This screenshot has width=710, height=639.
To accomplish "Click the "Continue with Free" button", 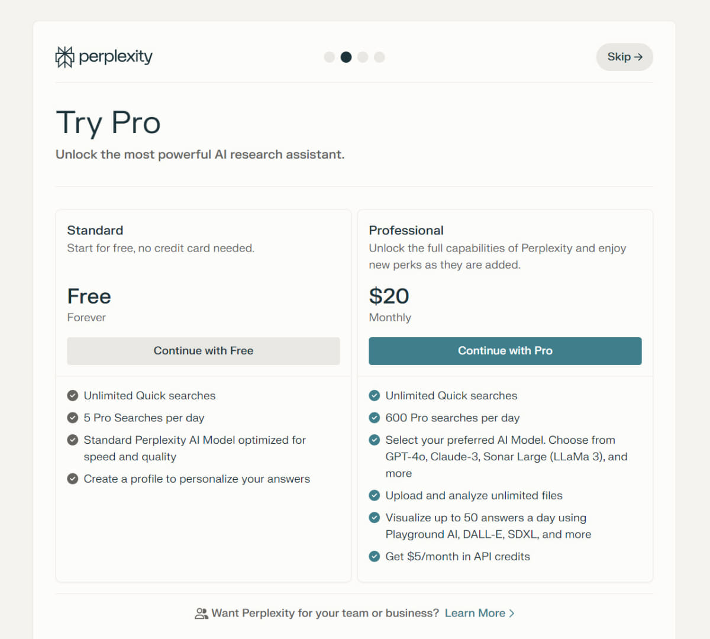I will pyautogui.click(x=204, y=350).
